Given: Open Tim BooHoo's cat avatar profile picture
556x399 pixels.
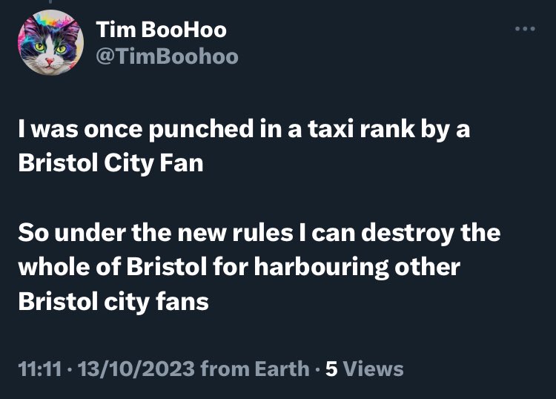Looking at the screenshot, I should [50, 42].
